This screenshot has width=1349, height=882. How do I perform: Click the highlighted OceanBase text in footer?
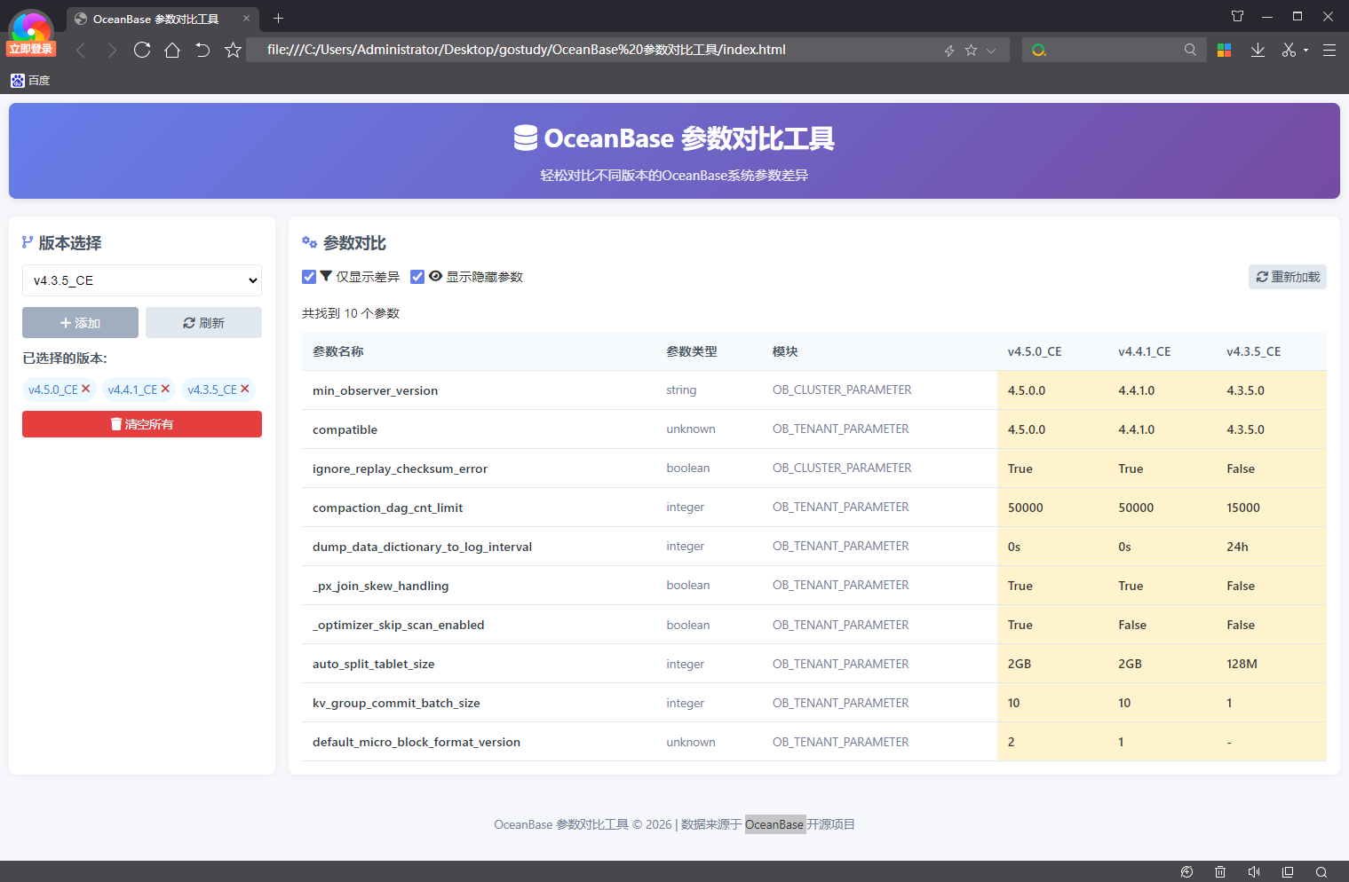pos(774,824)
